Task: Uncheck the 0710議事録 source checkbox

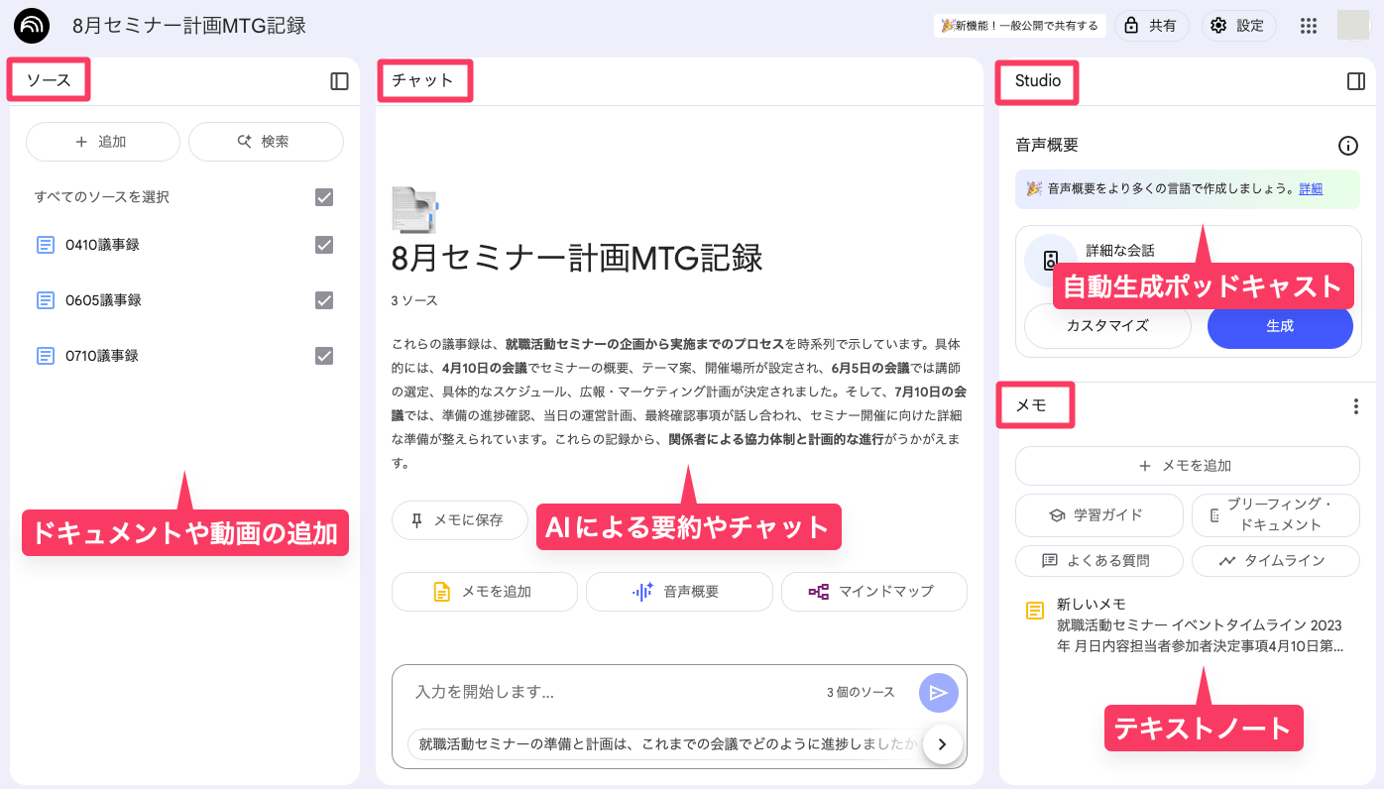Action: pos(324,356)
